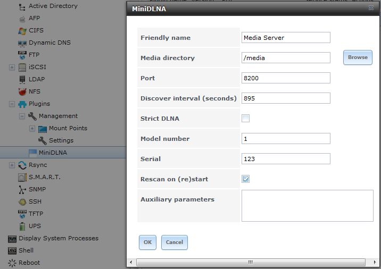Collapse the Management tree node
Screen dimensions: 381x269
pyautogui.click(x=22, y=116)
